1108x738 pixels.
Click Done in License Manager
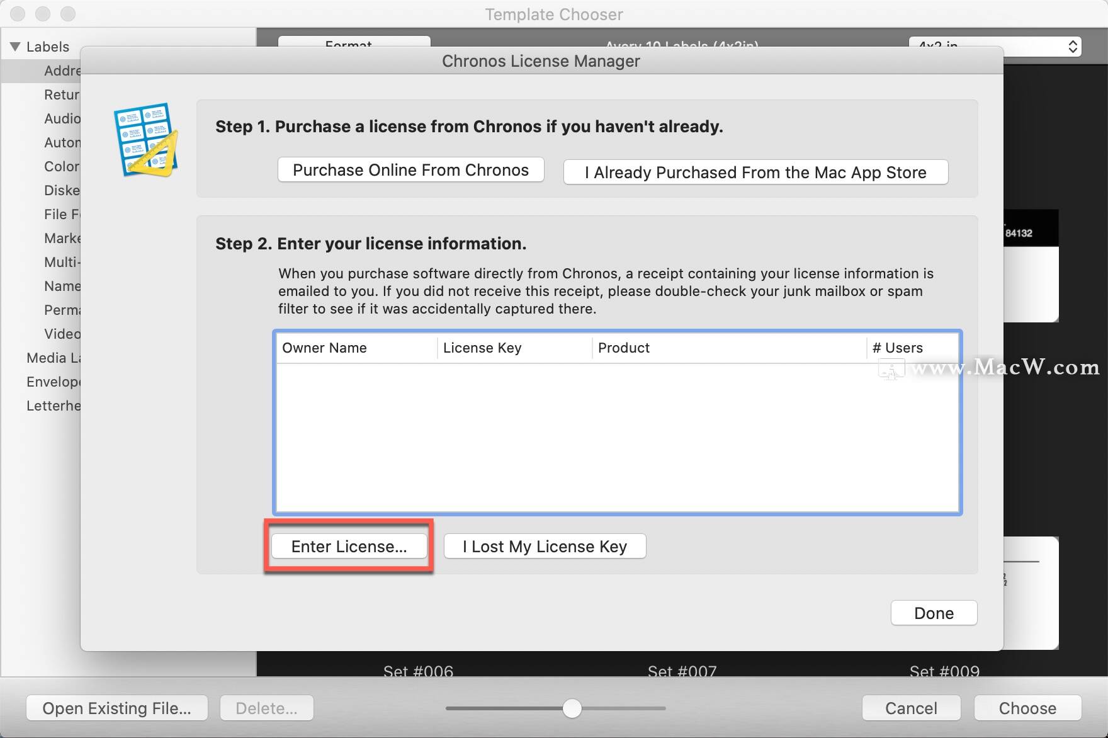934,613
